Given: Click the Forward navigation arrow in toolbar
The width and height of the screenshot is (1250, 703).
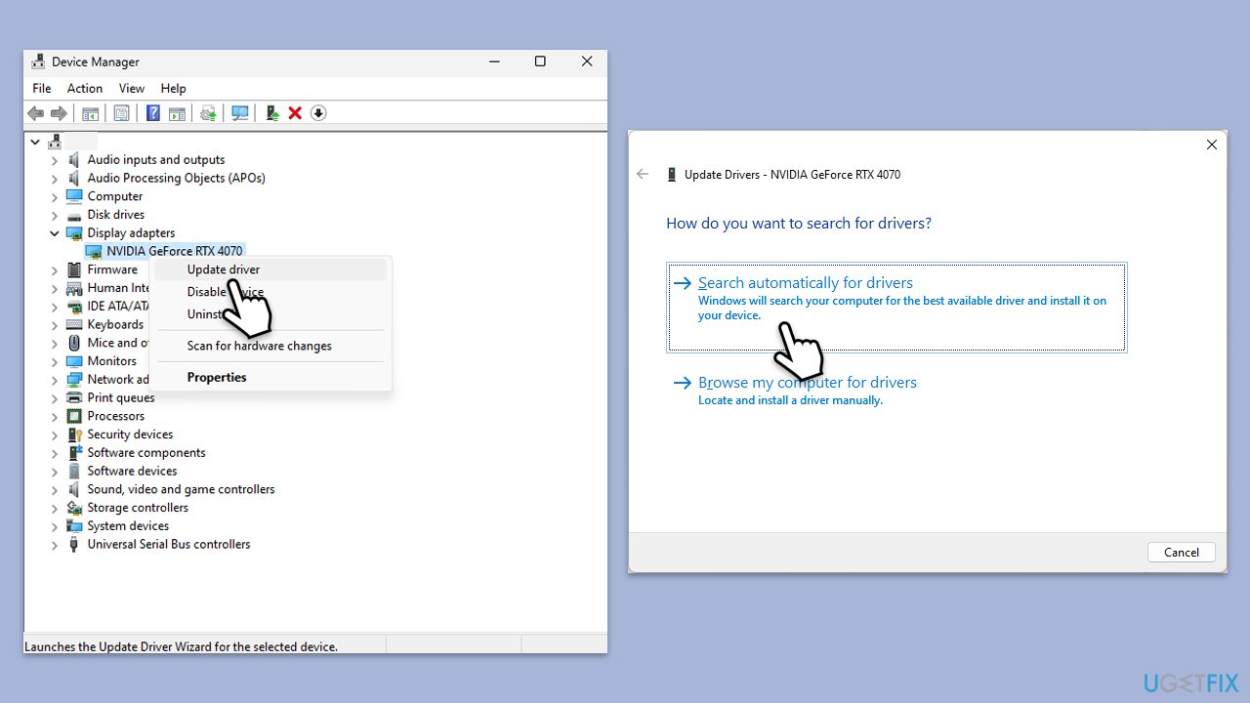Looking at the screenshot, I should click(58, 112).
